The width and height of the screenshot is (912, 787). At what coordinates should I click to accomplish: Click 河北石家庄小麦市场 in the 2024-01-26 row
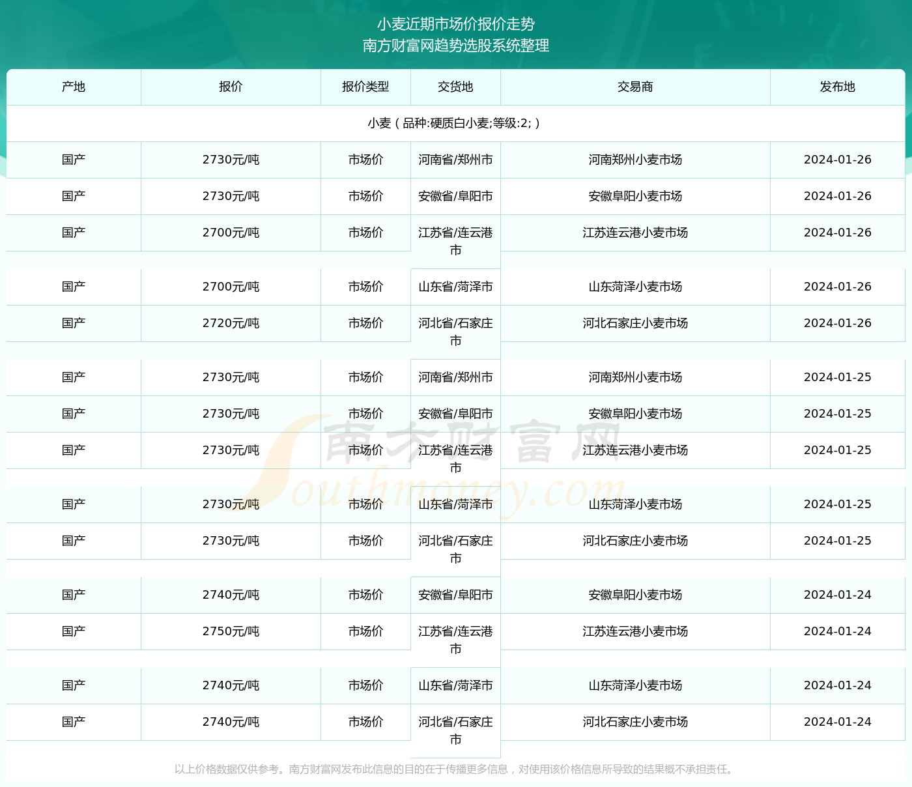(x=635, y=323)
